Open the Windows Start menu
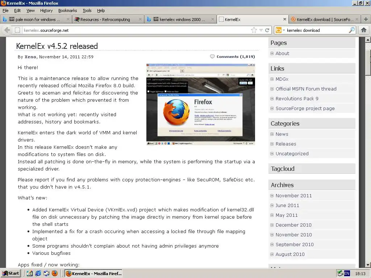 (11, 274)
